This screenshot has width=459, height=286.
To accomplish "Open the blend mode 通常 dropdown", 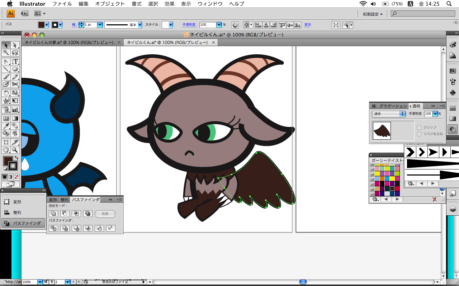I will click(389, 114).
